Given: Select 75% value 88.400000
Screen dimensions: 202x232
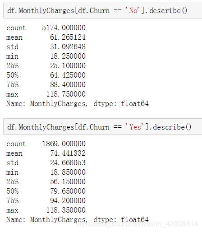Looking at the screenshot, I should [68, 84].
